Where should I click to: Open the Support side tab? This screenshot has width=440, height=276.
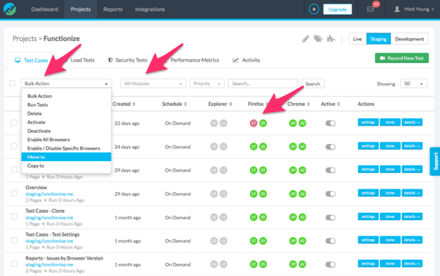435,161
